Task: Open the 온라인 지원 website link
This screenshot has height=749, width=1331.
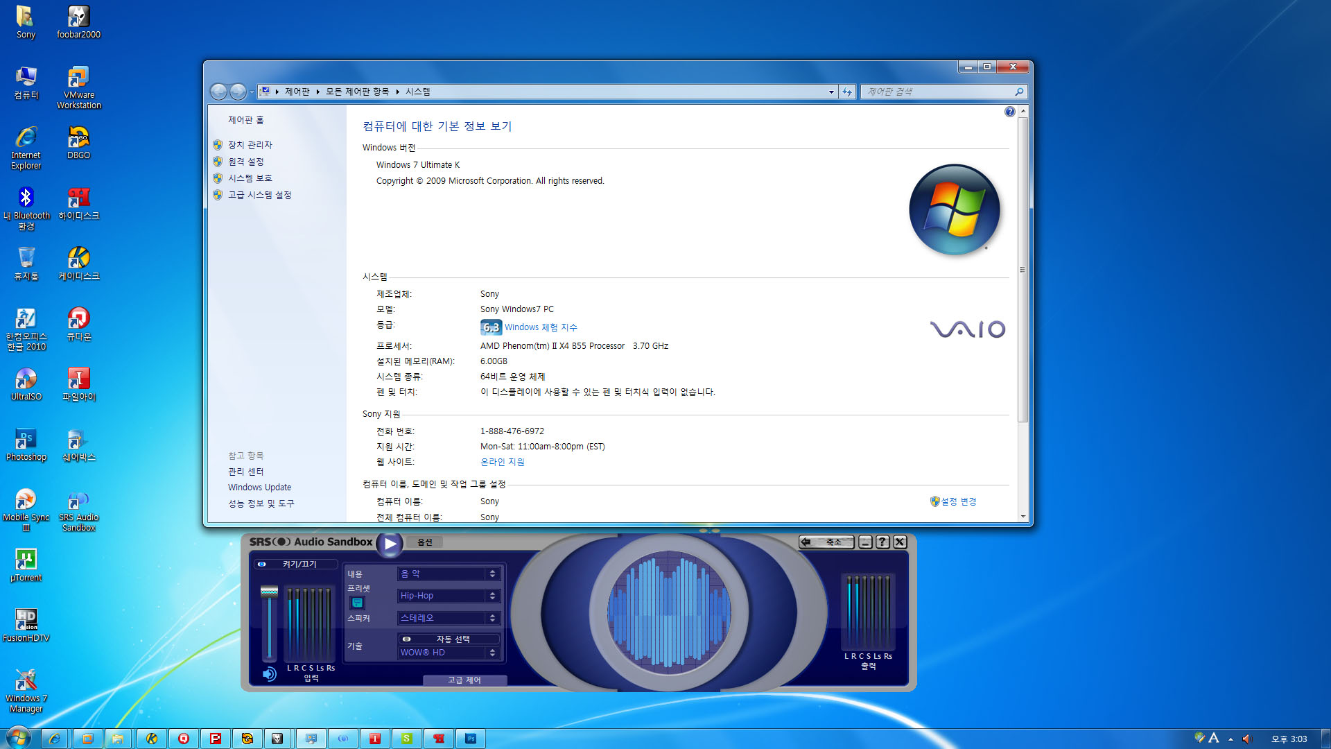Action: pyautogui.click(x=503, y=462)
